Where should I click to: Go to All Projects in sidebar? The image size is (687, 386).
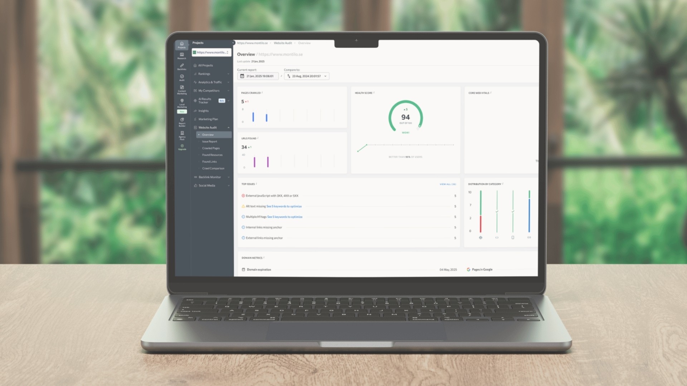point(205,65)
